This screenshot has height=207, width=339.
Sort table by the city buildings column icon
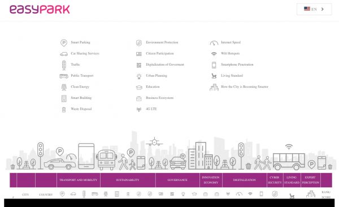(x=310, y=194)
